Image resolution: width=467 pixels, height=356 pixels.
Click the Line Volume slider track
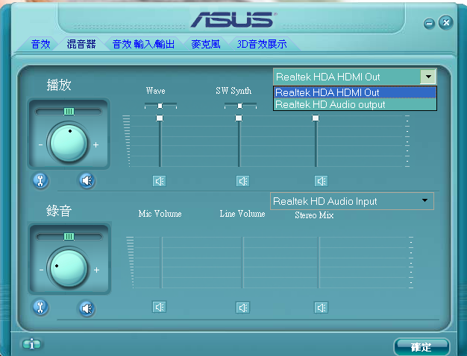tap(243, 263)
